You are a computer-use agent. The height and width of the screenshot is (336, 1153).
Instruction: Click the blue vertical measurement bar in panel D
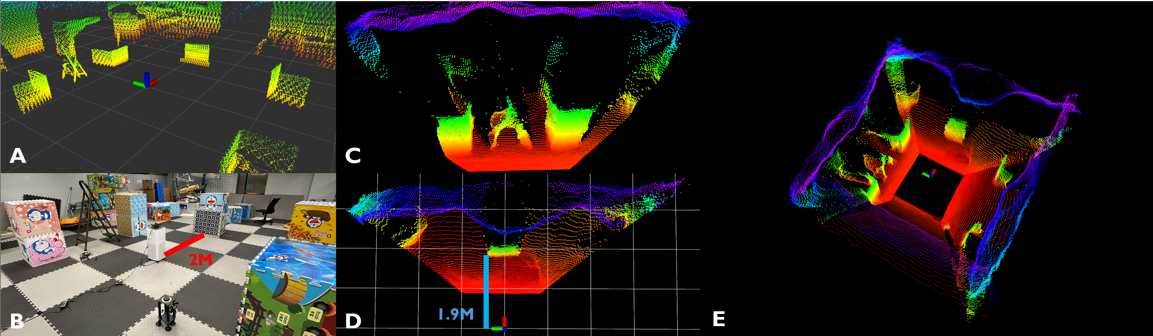[486, 291]
